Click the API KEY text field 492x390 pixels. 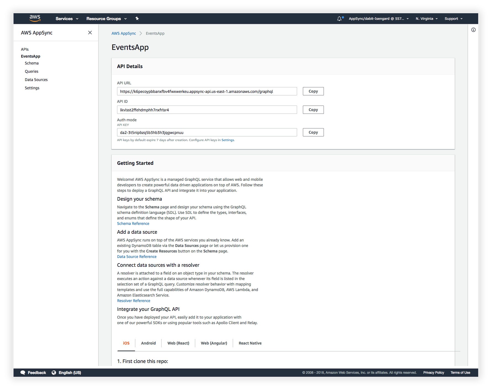coord(207,132)
